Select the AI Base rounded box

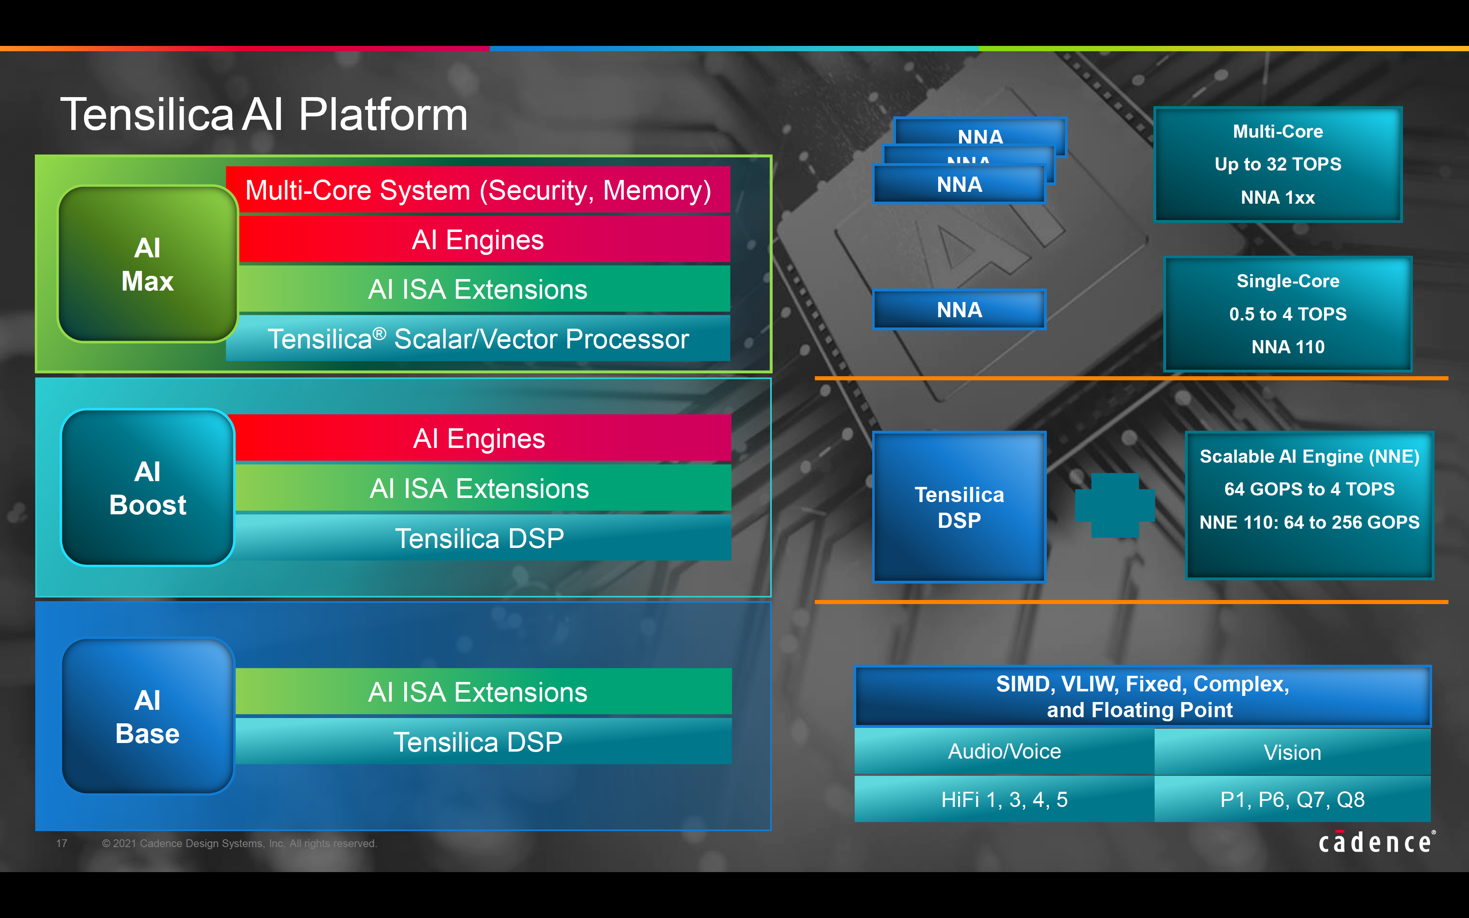click(148, 716)
